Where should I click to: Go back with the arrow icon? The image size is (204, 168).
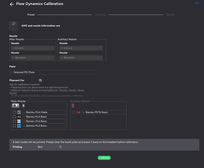pyautogui.click(x=12, y=4)
